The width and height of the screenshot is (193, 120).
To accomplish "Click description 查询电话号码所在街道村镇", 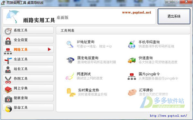I will pos(96,62).
